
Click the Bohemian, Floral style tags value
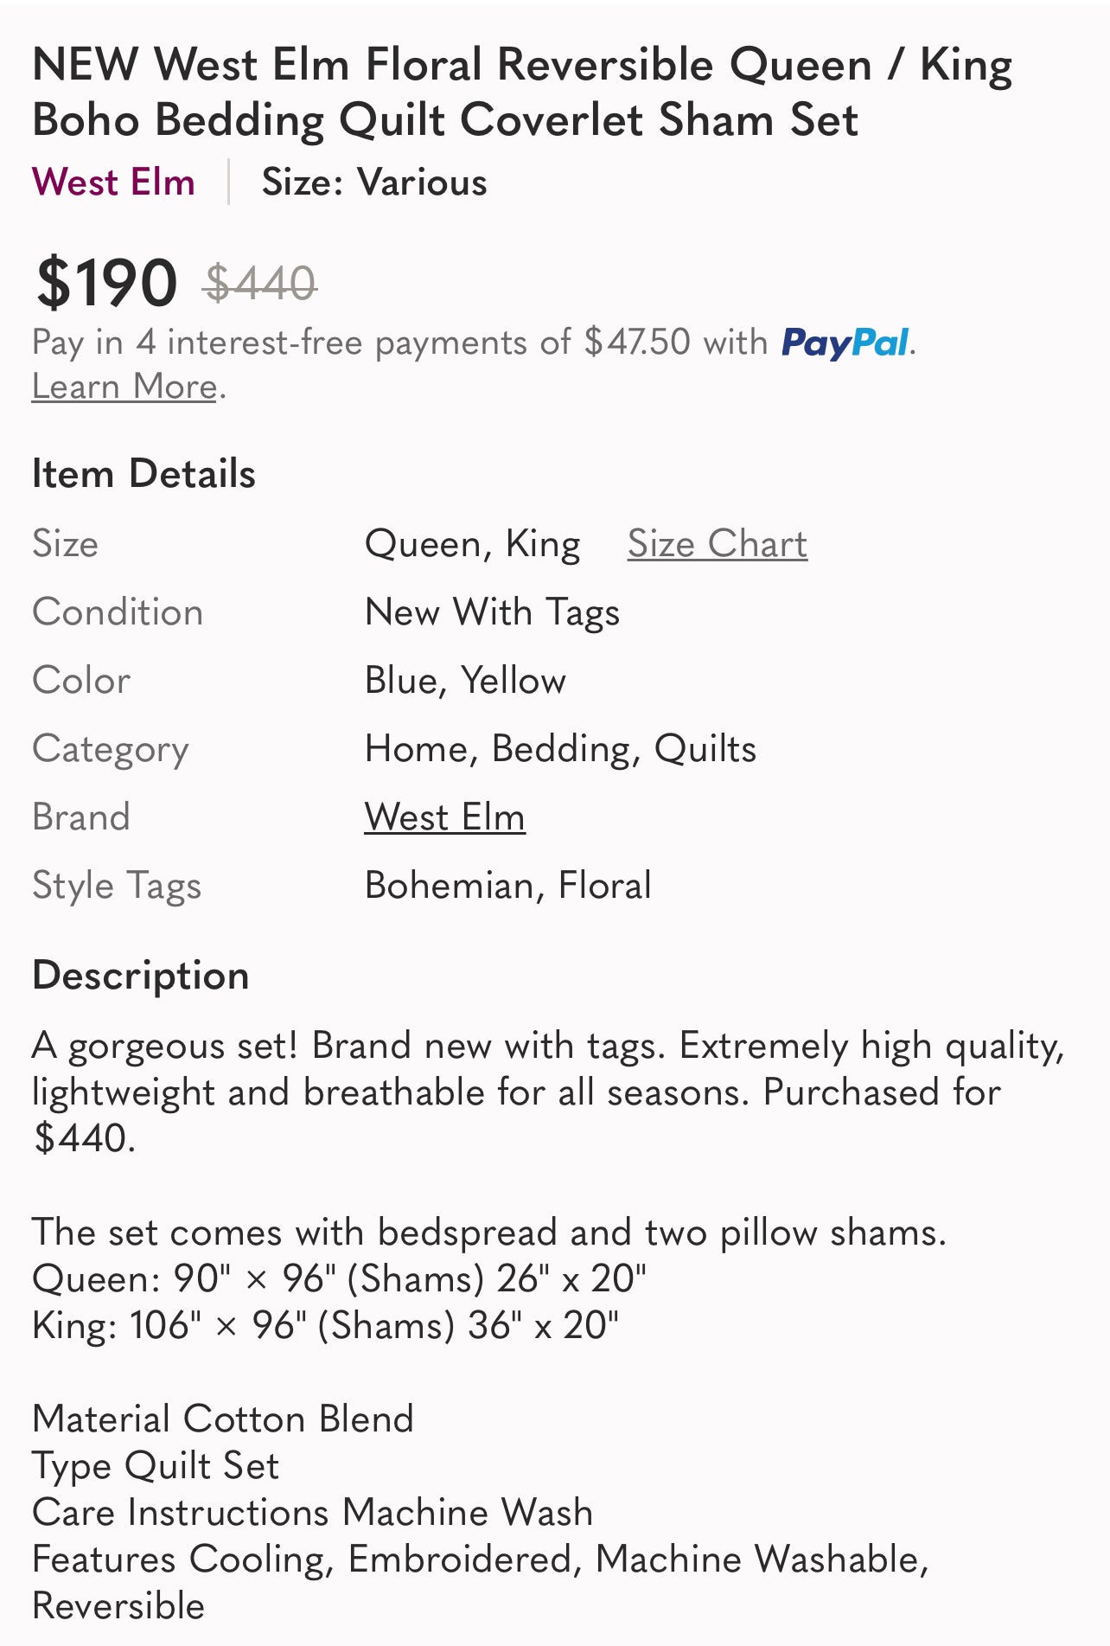[507, 886]
